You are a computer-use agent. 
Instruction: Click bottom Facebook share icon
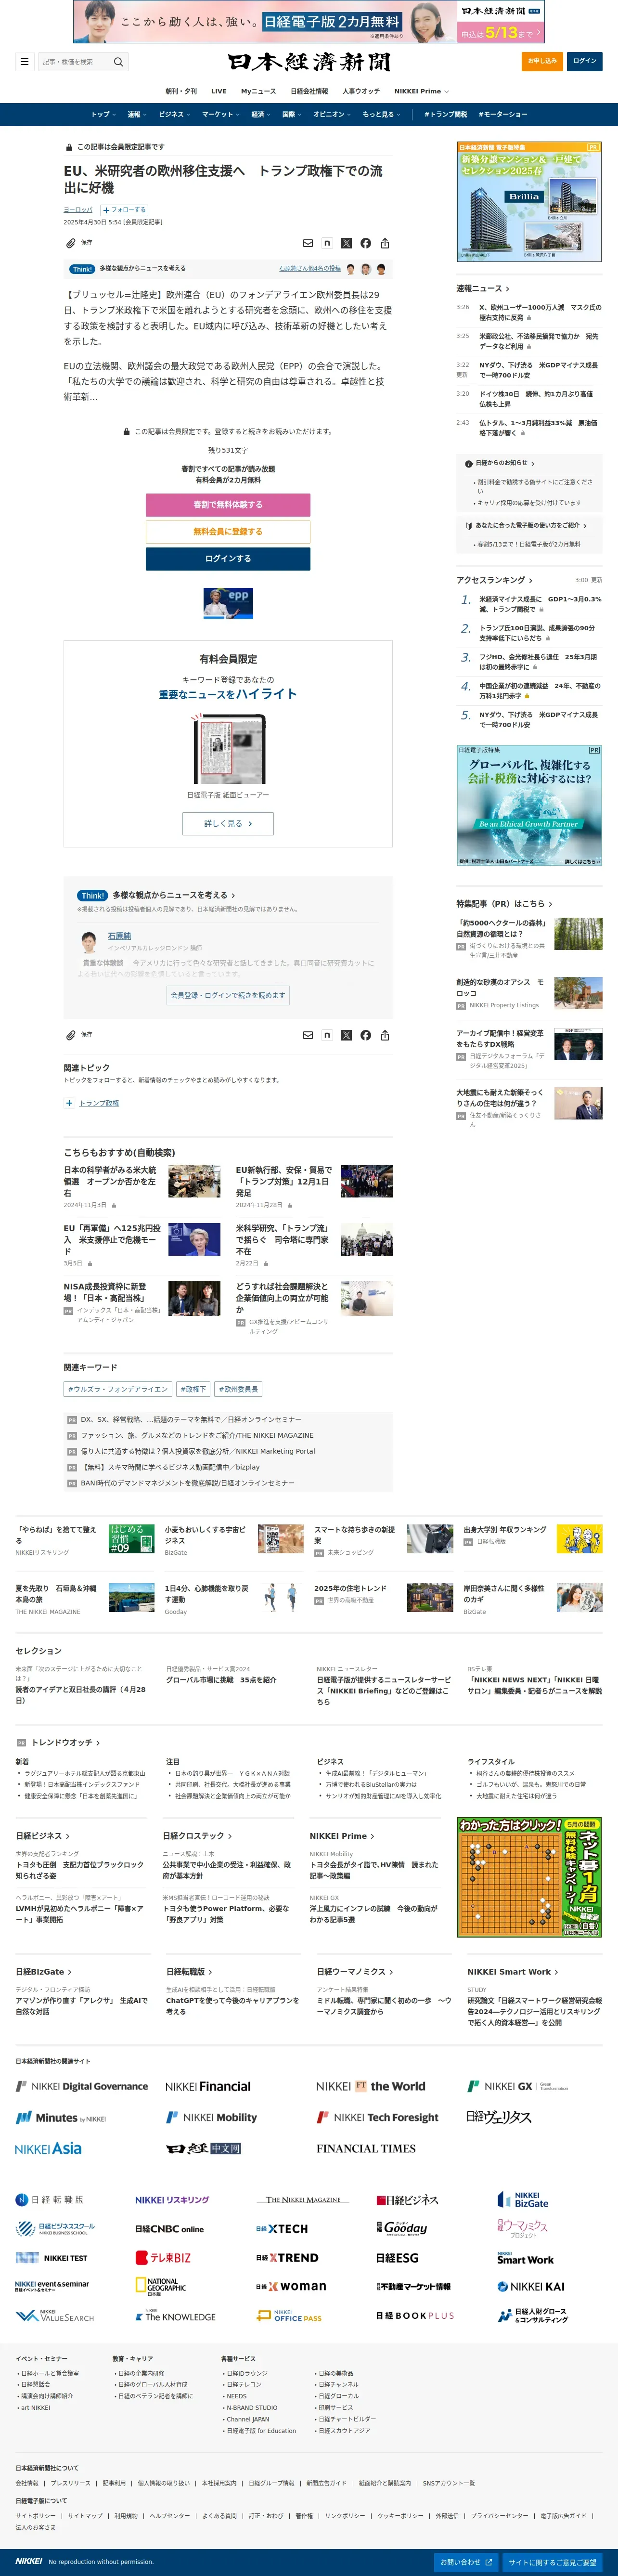coord(365,1035)
